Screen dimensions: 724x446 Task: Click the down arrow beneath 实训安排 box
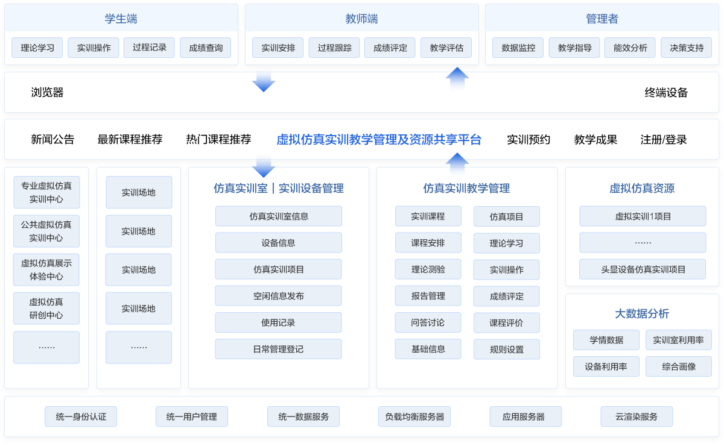[264, 81]
